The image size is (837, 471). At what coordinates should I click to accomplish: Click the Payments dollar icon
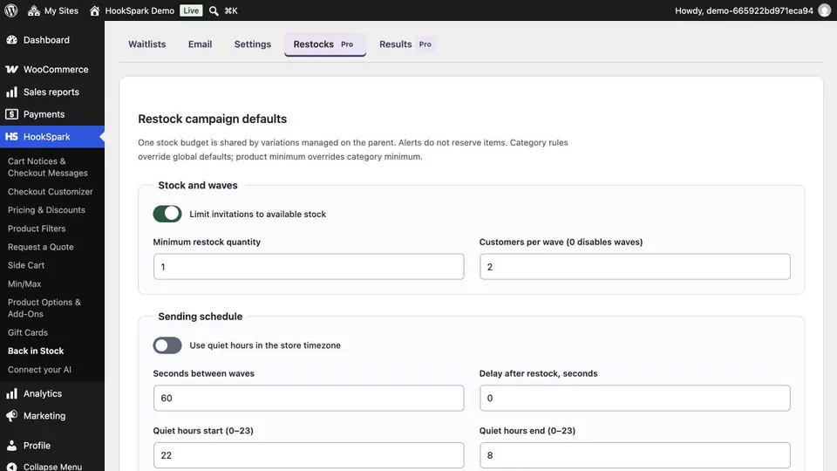[x=11, y=114]
